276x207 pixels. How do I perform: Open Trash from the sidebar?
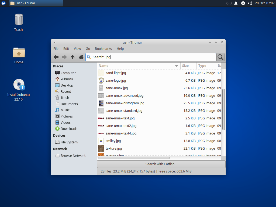coord(64,98)
